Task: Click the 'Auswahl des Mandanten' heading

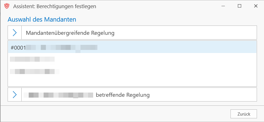Action: [42, 19]
